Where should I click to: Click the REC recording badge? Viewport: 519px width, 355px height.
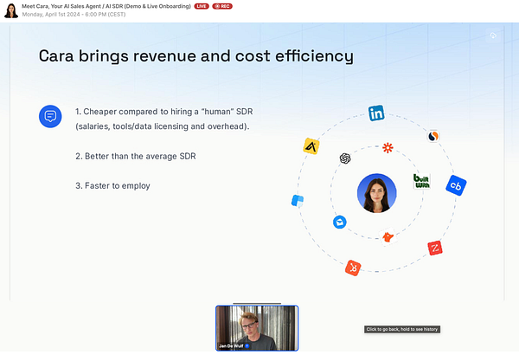[x=222, y=6]
